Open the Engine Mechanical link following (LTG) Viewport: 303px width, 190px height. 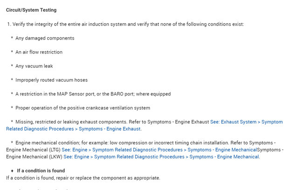click(159, 150)
